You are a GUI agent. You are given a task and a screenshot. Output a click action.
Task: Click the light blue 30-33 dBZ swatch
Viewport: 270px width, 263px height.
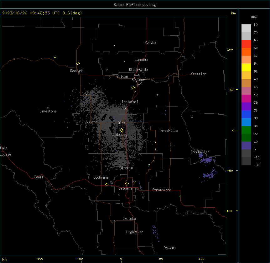246,122
